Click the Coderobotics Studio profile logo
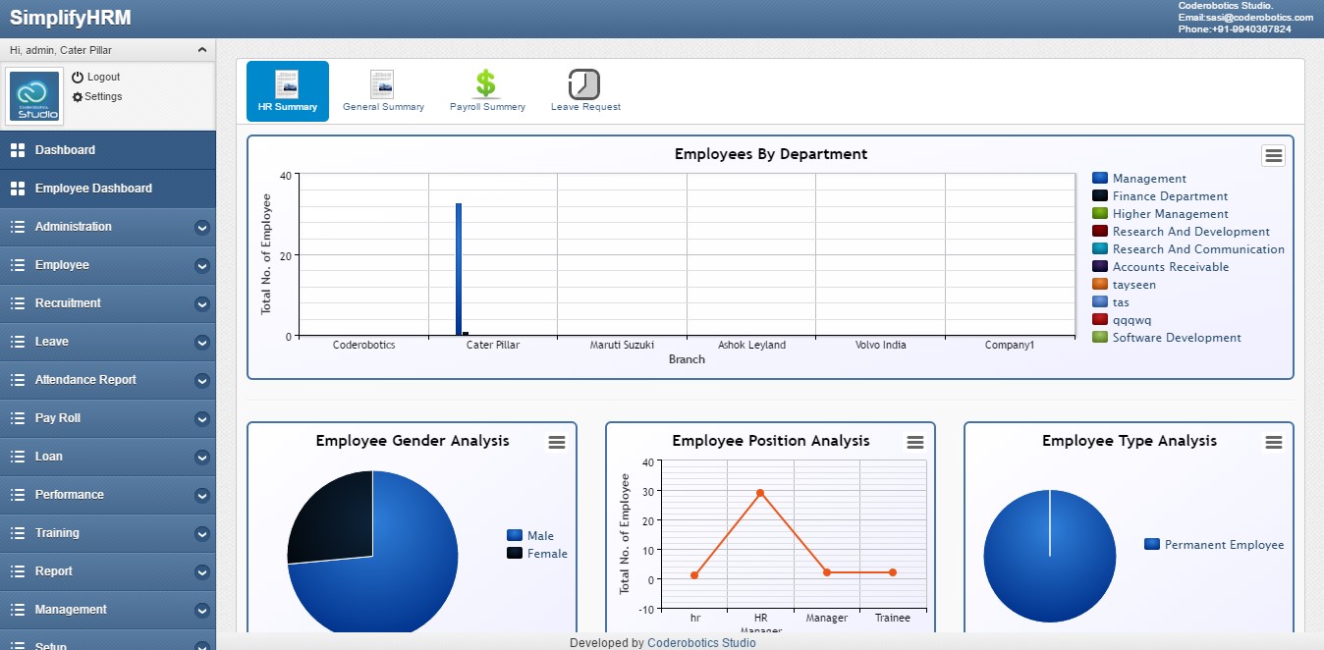This screenshot has height=650, width=1324. click(35, 96)
